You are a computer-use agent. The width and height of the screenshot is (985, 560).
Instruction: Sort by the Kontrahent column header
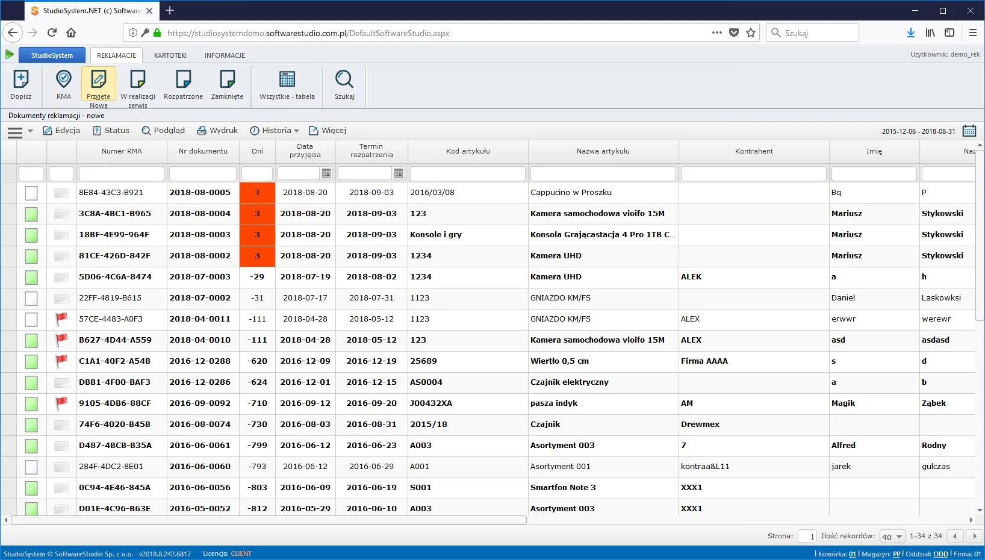(x=754, y=151)
